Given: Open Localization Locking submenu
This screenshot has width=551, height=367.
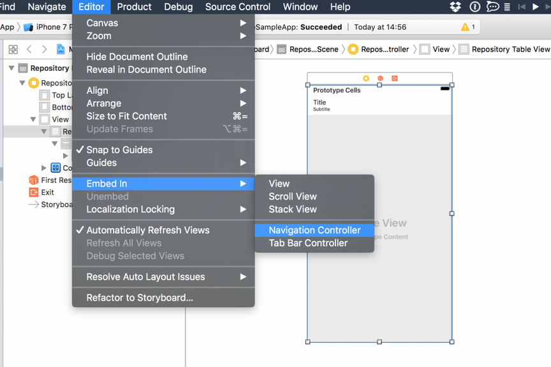Looking at the screenshot, I should pyautogui.click(x=163, y=210).
